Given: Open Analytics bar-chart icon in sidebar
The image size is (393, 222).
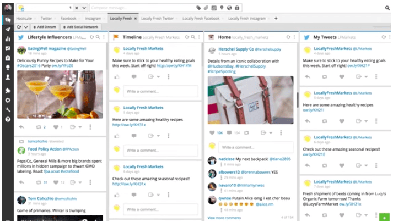Looking at the screenshot, I should pos(8,39).
